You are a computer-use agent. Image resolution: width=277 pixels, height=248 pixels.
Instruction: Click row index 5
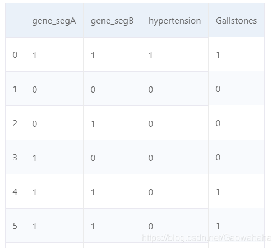click(15, 226)
